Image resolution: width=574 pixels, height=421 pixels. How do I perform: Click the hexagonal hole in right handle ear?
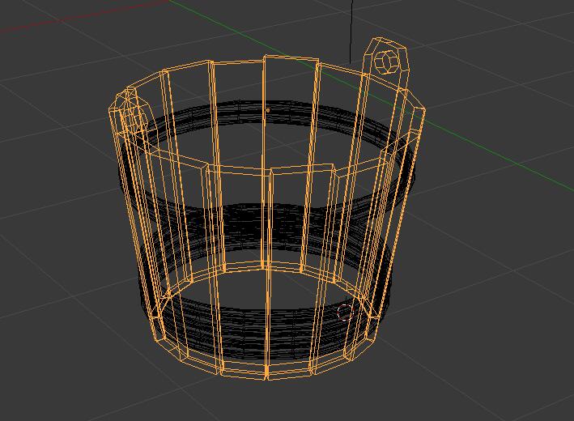coord(386,62)
